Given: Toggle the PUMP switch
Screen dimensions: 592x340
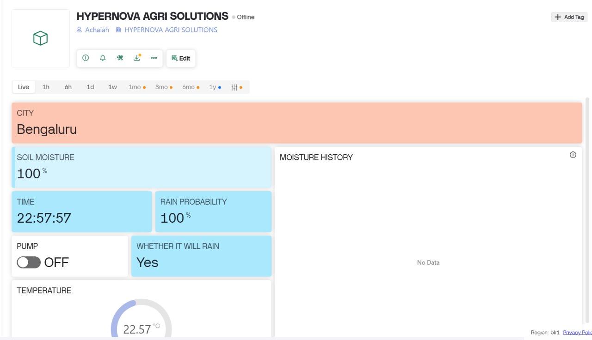Looking at the screenshot, I should [x=29, y=263].
